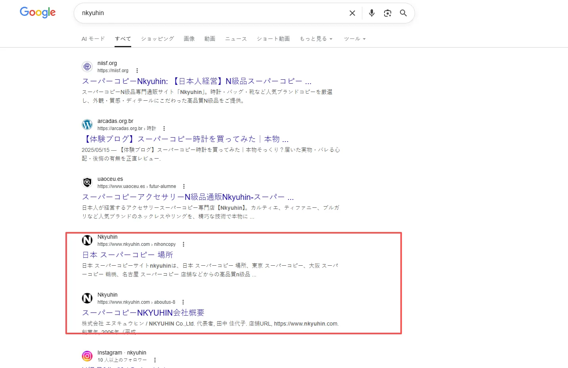Switch to the 画像 tab
This screenshot has width=568, height=368.
point(189,39)
